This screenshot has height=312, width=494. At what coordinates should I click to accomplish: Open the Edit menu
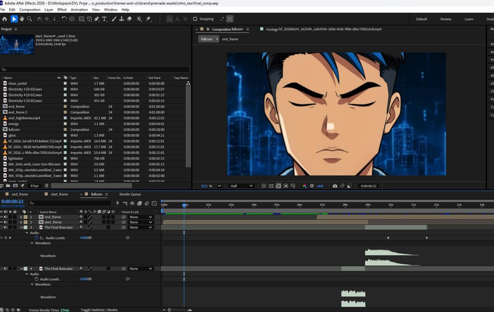click(12, 9)
